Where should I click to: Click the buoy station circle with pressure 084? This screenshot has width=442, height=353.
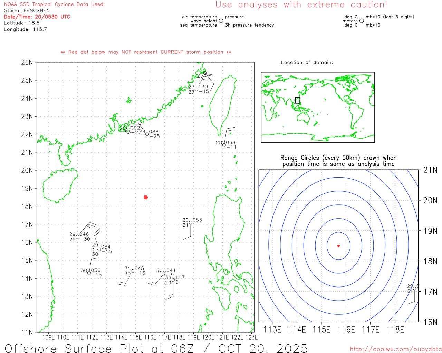coord(99,249)
